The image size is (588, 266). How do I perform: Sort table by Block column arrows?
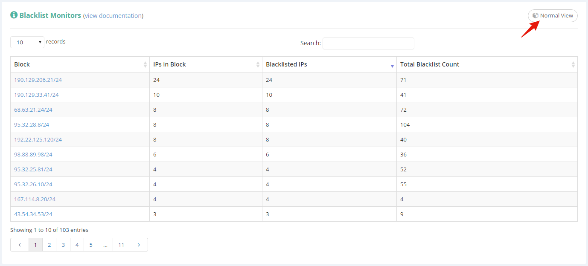[145, 65]
